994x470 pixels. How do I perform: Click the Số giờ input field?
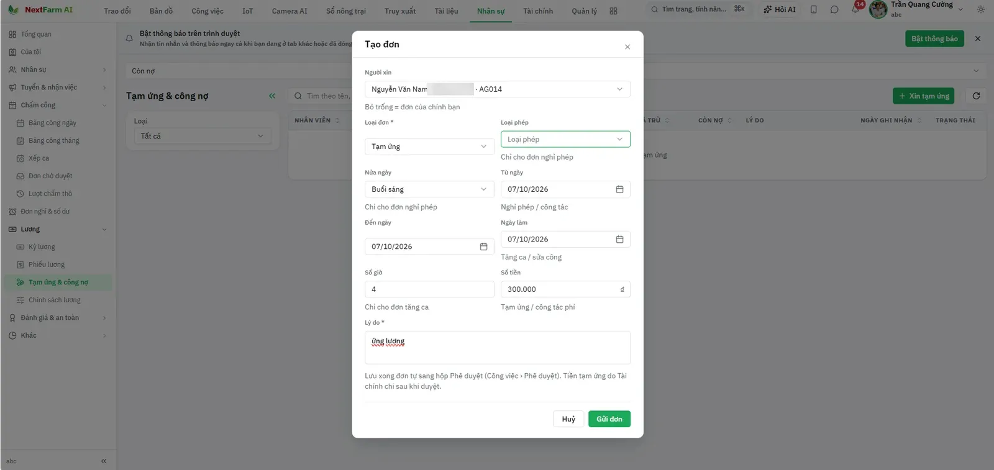coord(429,289)
